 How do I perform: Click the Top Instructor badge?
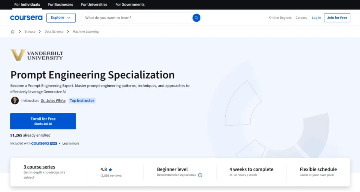82,100
